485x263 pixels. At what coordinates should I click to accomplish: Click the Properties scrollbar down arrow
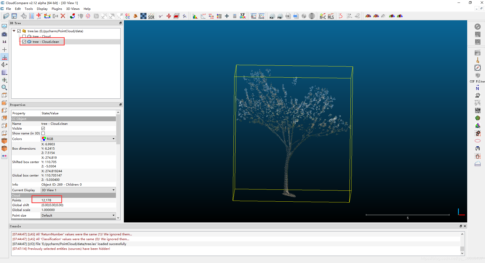[118, 218]
